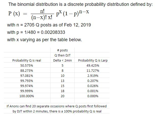Screen dimensions: 155x116
Task: Click the cell with value 18
Action: [63, 91]
